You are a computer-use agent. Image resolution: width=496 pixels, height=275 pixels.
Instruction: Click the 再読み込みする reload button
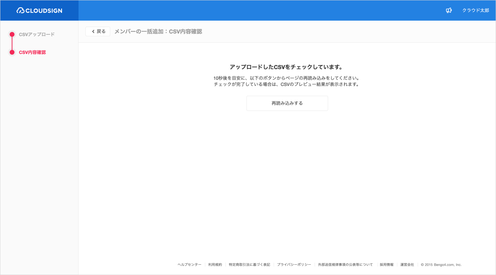pyautogui.click(x=287, y=103)
